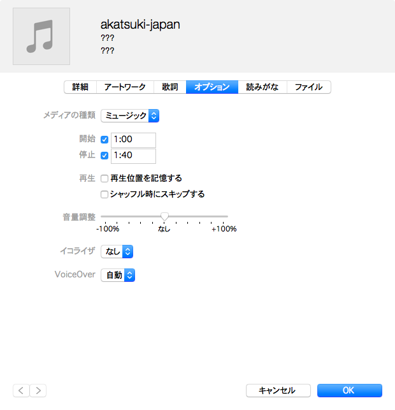The image size is (395, 410).
Task: Click the music note artwork placeholder
Action: tap(41, 36)
